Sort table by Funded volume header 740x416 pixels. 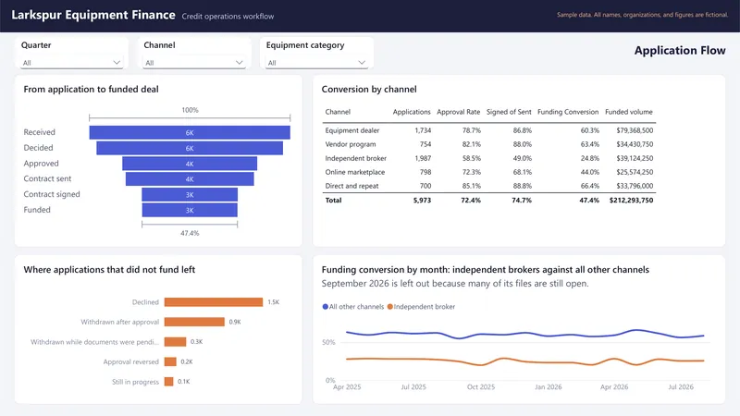point(629,112)
